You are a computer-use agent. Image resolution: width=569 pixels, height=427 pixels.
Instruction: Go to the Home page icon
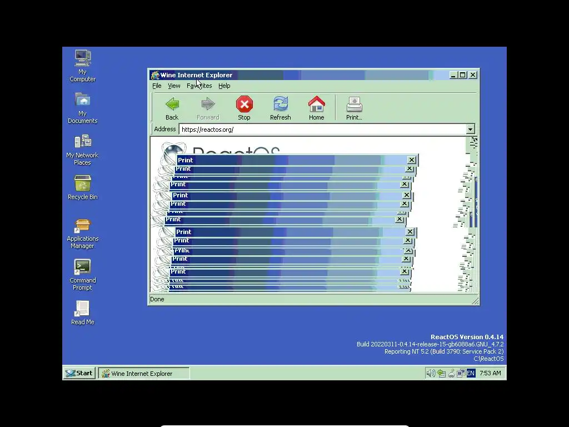316,104
